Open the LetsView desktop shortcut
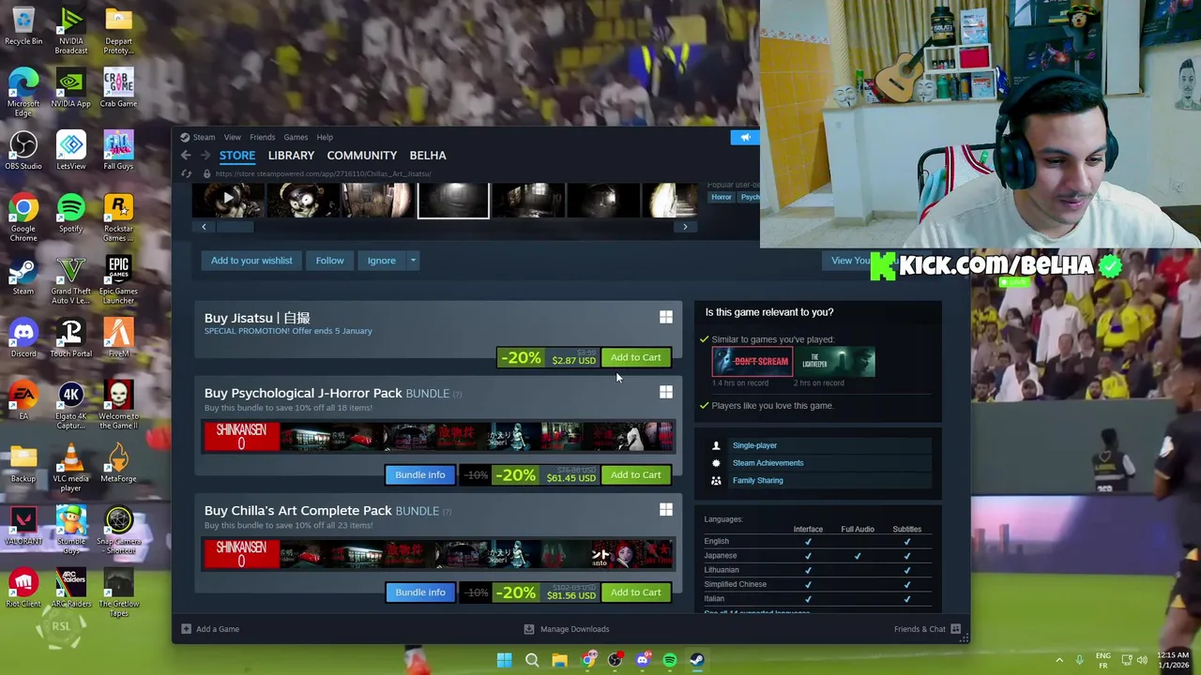 (71, 151)
